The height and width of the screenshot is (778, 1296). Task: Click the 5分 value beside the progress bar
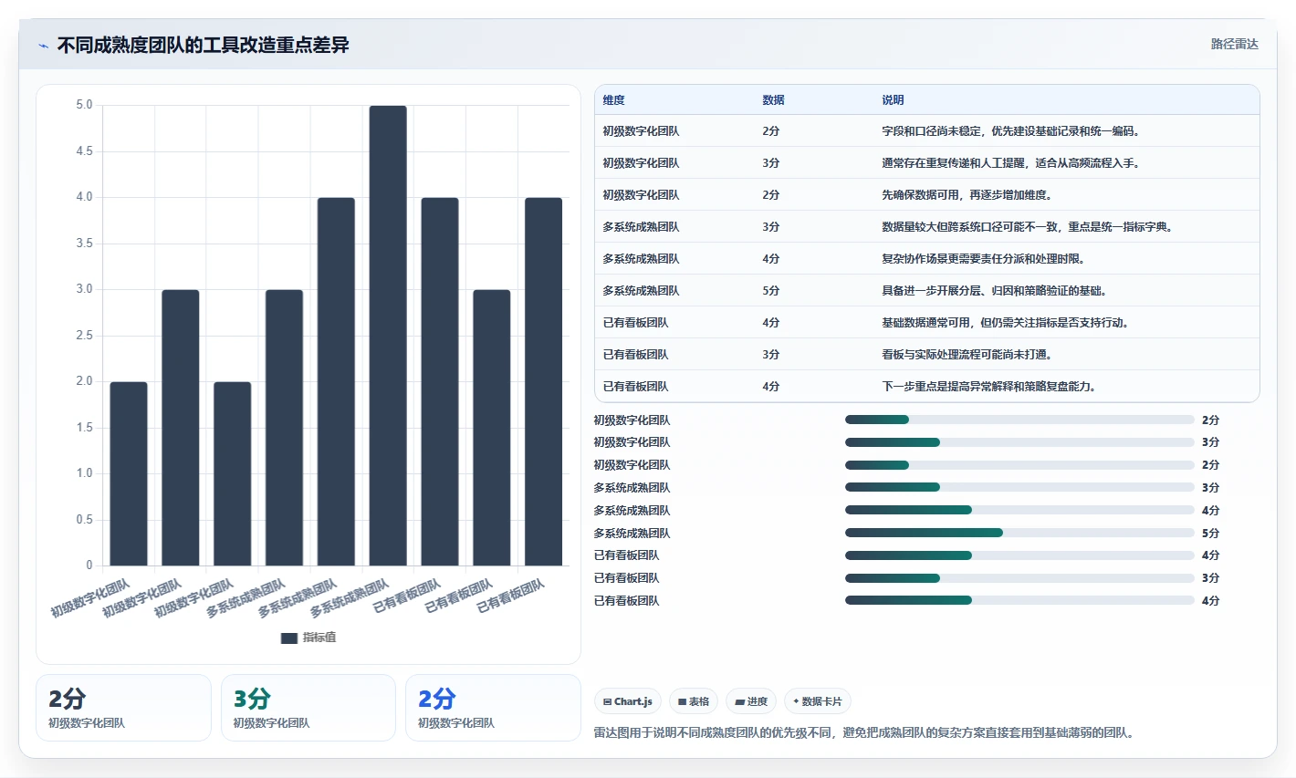point(1210,534)
